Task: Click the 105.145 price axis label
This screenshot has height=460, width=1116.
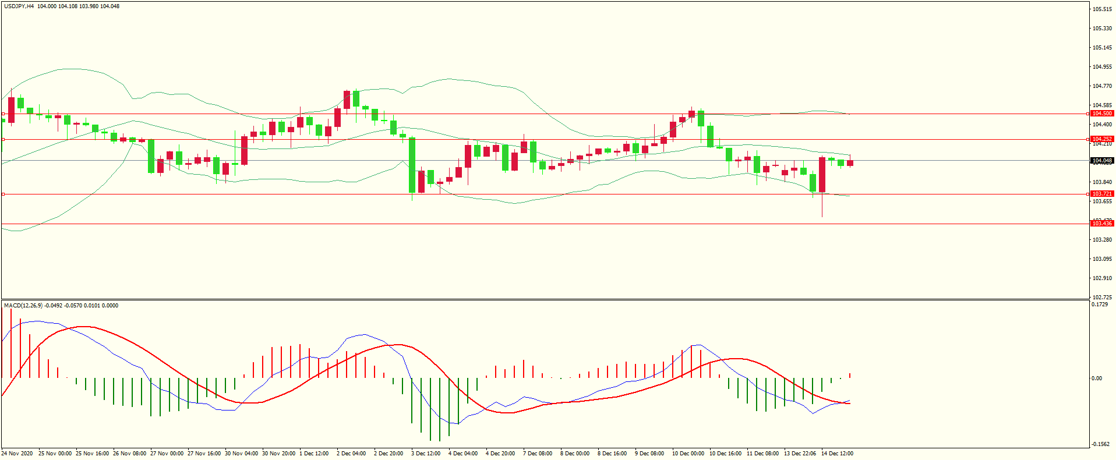Action: 1102,48
